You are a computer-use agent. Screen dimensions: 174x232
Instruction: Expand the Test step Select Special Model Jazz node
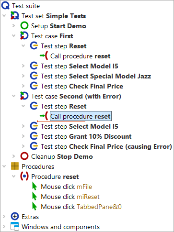click(x=23, y=76)
